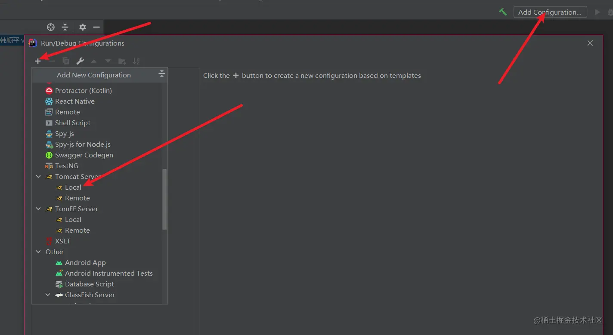Collapse the GlassFish Server group

[x=48, y=295]
